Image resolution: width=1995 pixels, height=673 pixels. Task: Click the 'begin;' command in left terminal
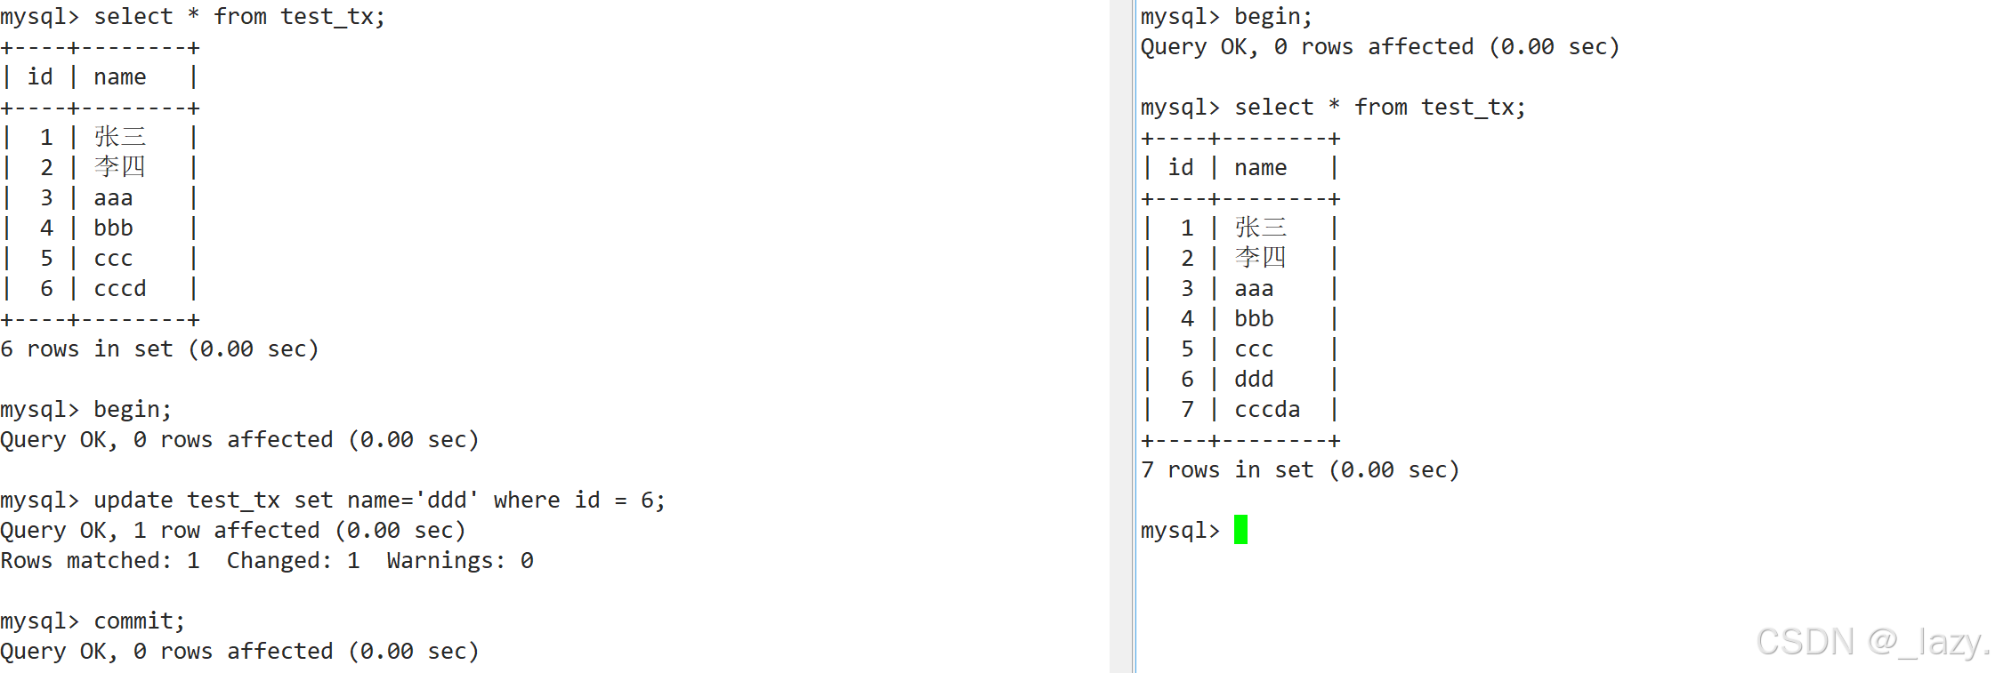click(132, 410)
